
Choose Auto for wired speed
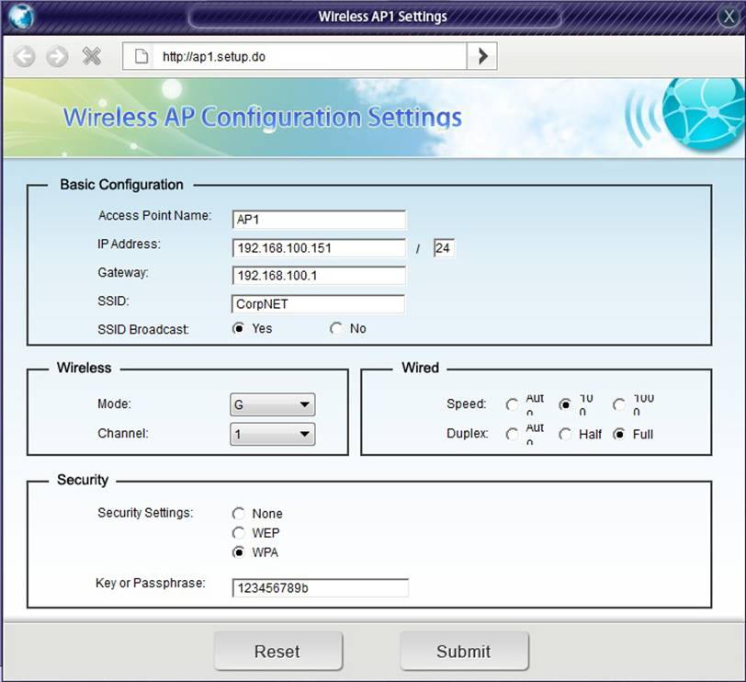pyautogui.click(x=512, y=404)
